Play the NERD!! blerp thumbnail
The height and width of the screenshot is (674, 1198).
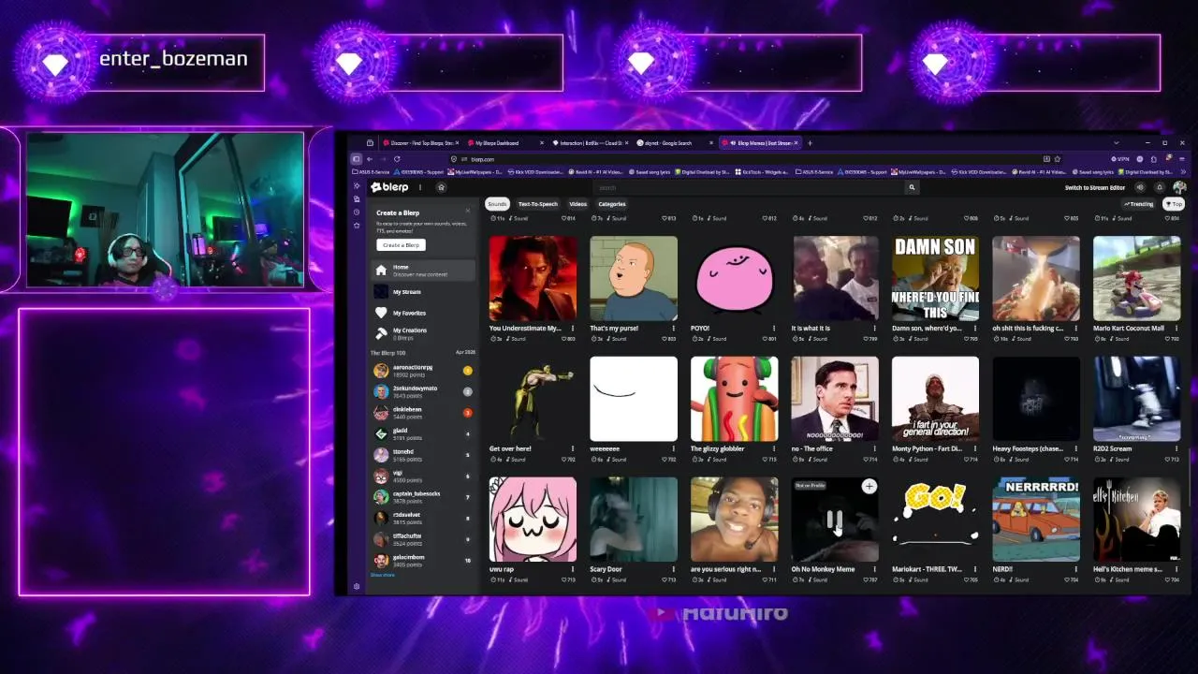[1036, 520]
